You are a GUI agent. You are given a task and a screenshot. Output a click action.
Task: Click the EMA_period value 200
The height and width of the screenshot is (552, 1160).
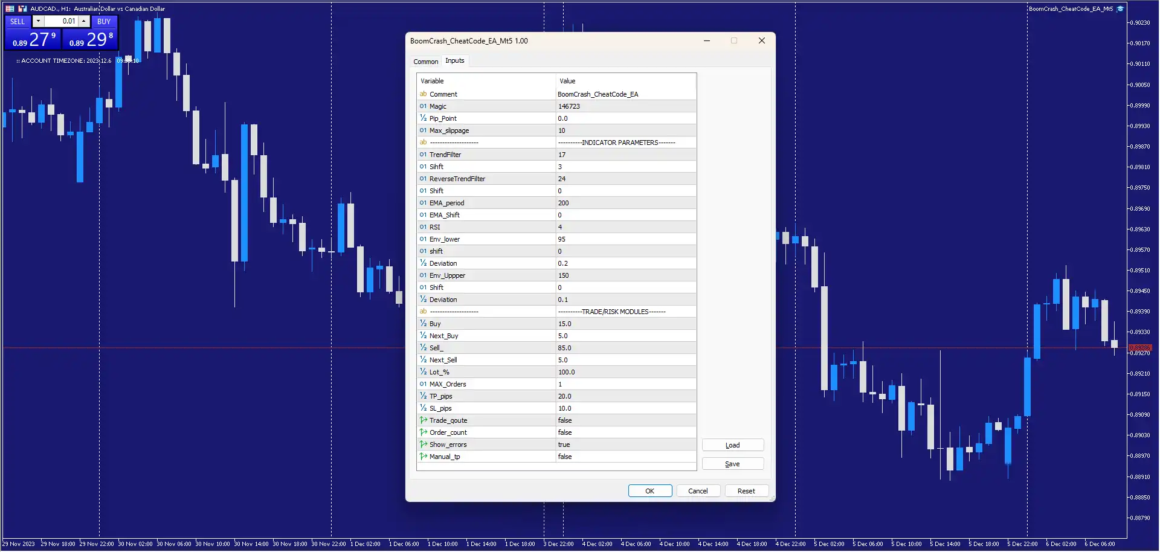pyautogui.click(x=625, y=203)
